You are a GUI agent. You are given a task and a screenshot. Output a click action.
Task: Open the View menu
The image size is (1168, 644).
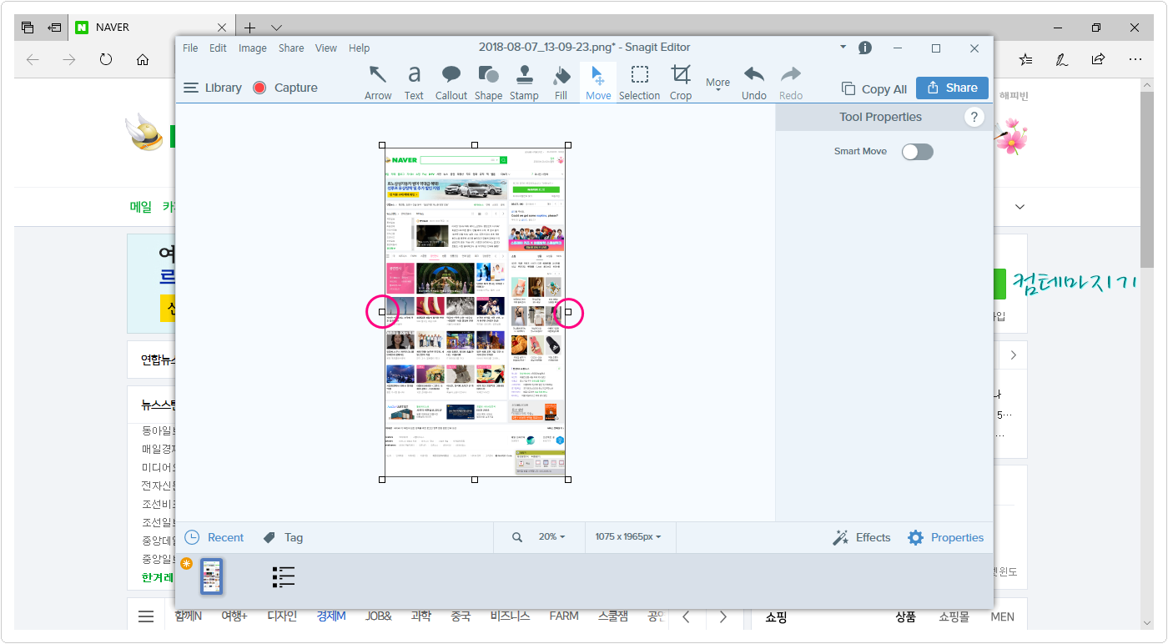coord(326,48)
